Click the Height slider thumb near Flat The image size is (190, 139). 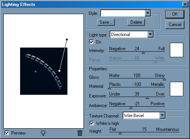[120, 133]
